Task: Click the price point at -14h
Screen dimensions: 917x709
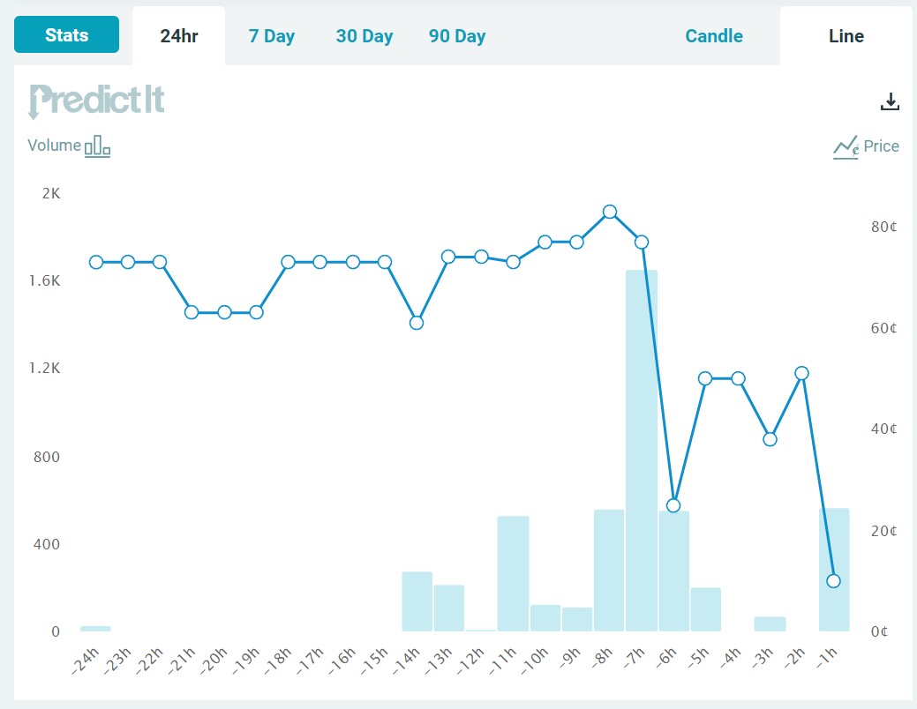Action: coord(417,323)
